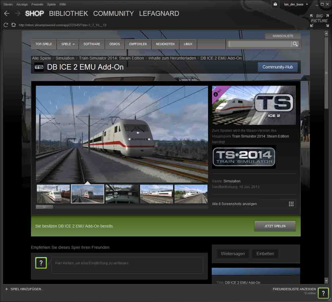Viewport: 332px width, 302px height.
Task: Click the WUNSCHLISTE button
Action: coord(283,36)
